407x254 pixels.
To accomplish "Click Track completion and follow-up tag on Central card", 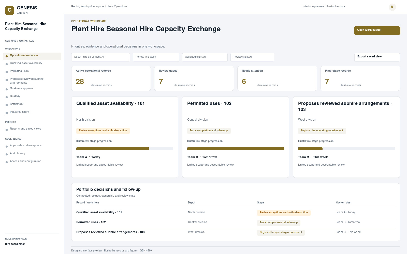I will 209,131.
